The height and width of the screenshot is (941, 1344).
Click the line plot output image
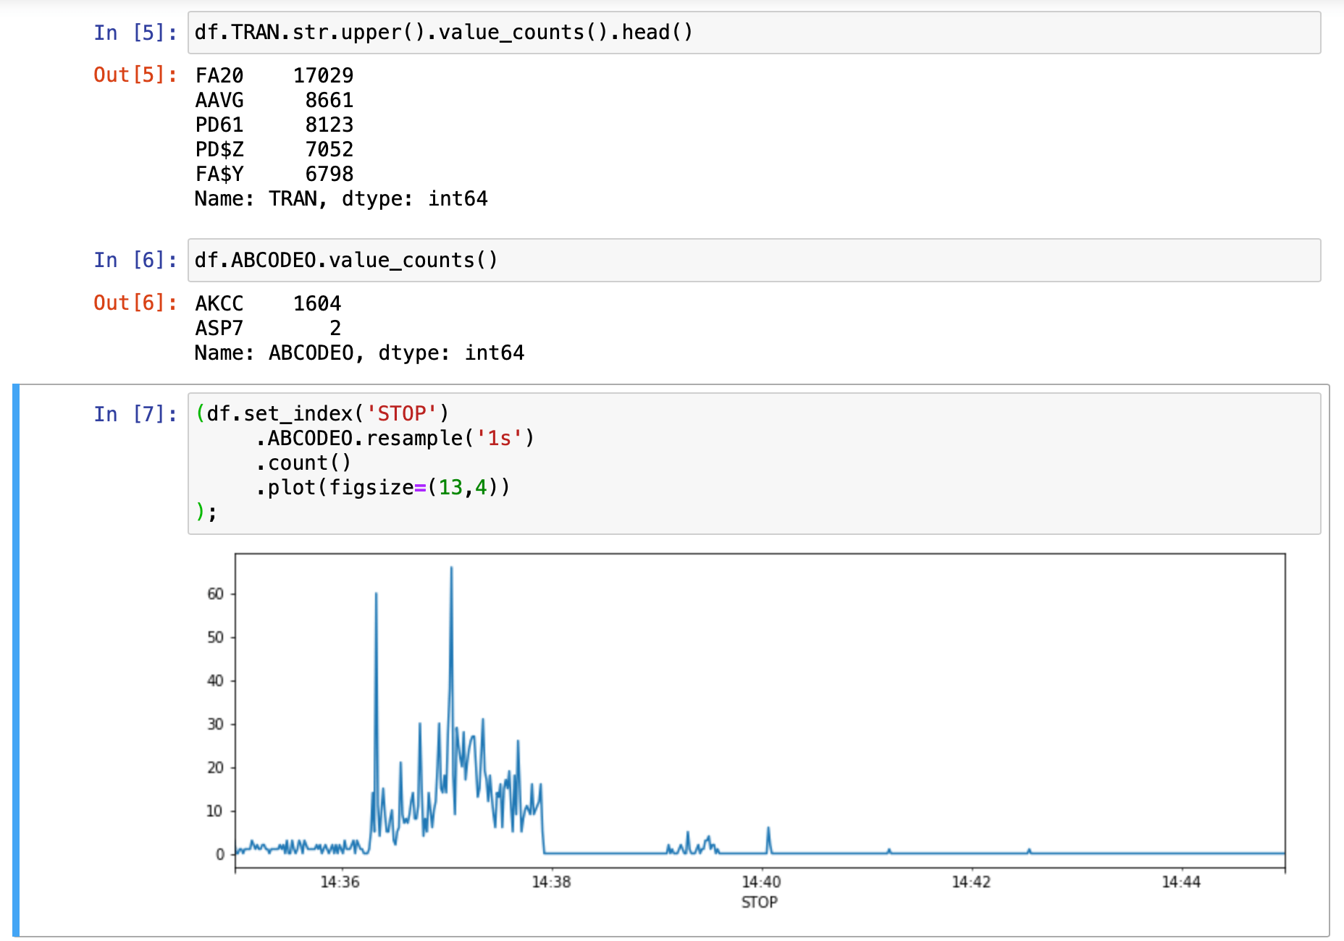coord(745,733)
